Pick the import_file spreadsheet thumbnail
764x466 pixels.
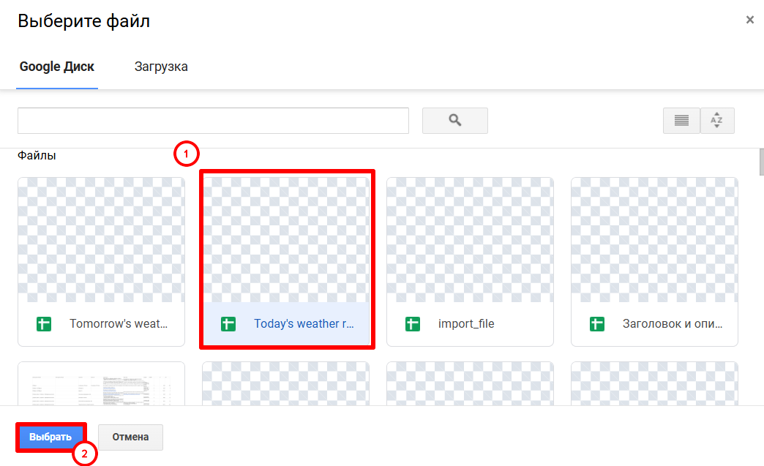point(470,240)
